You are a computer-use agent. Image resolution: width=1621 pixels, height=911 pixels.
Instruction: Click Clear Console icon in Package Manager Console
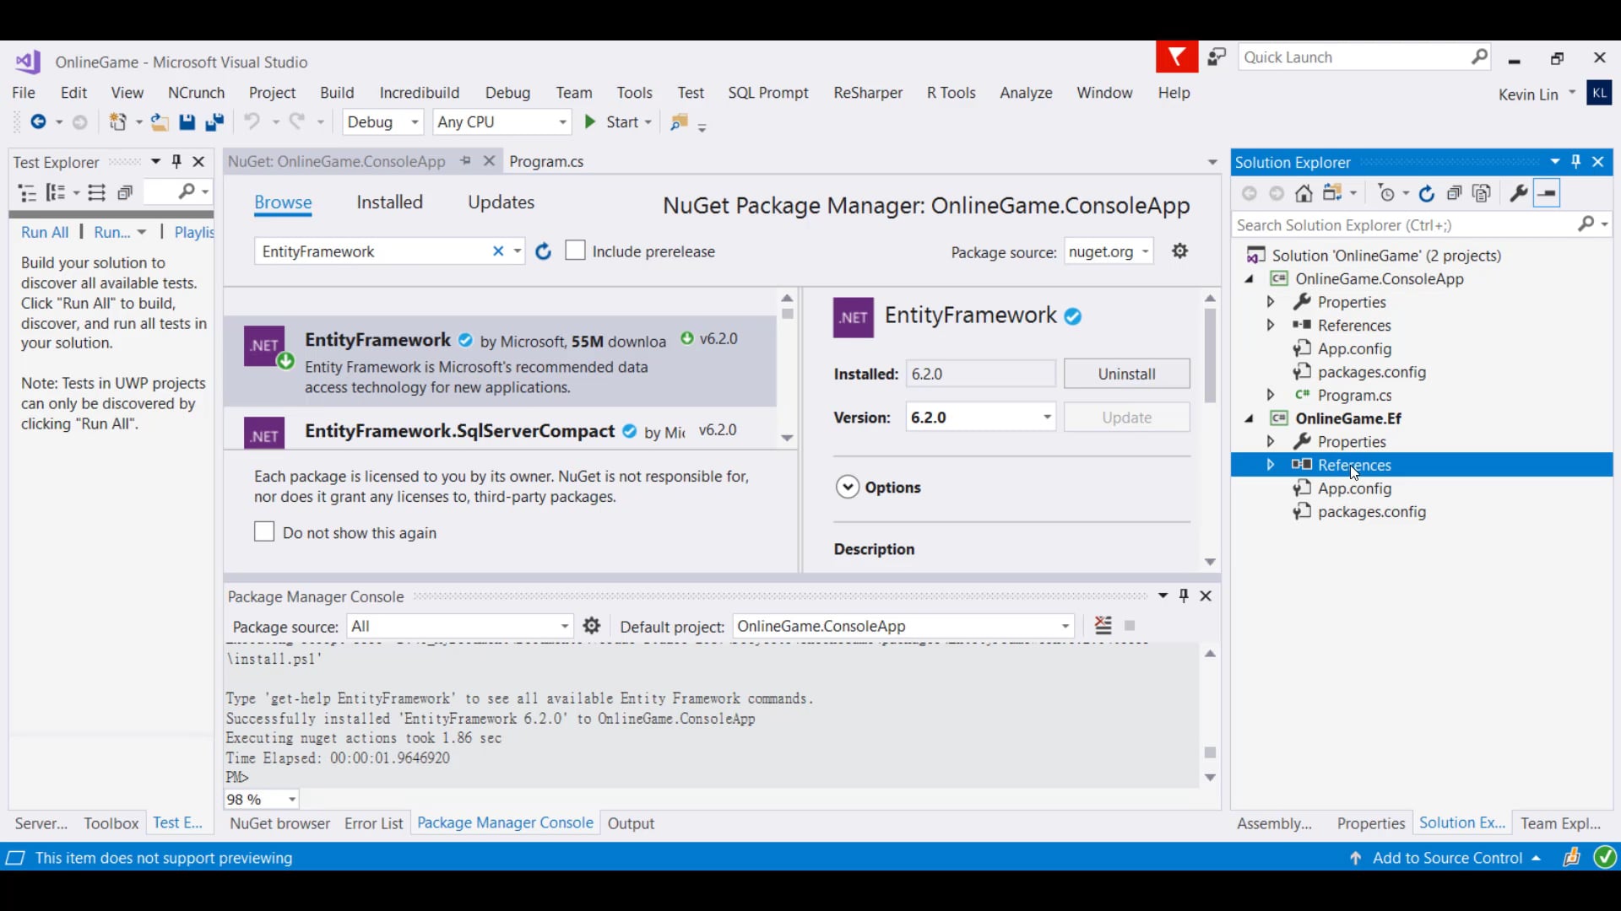(x=1103, y=626)
